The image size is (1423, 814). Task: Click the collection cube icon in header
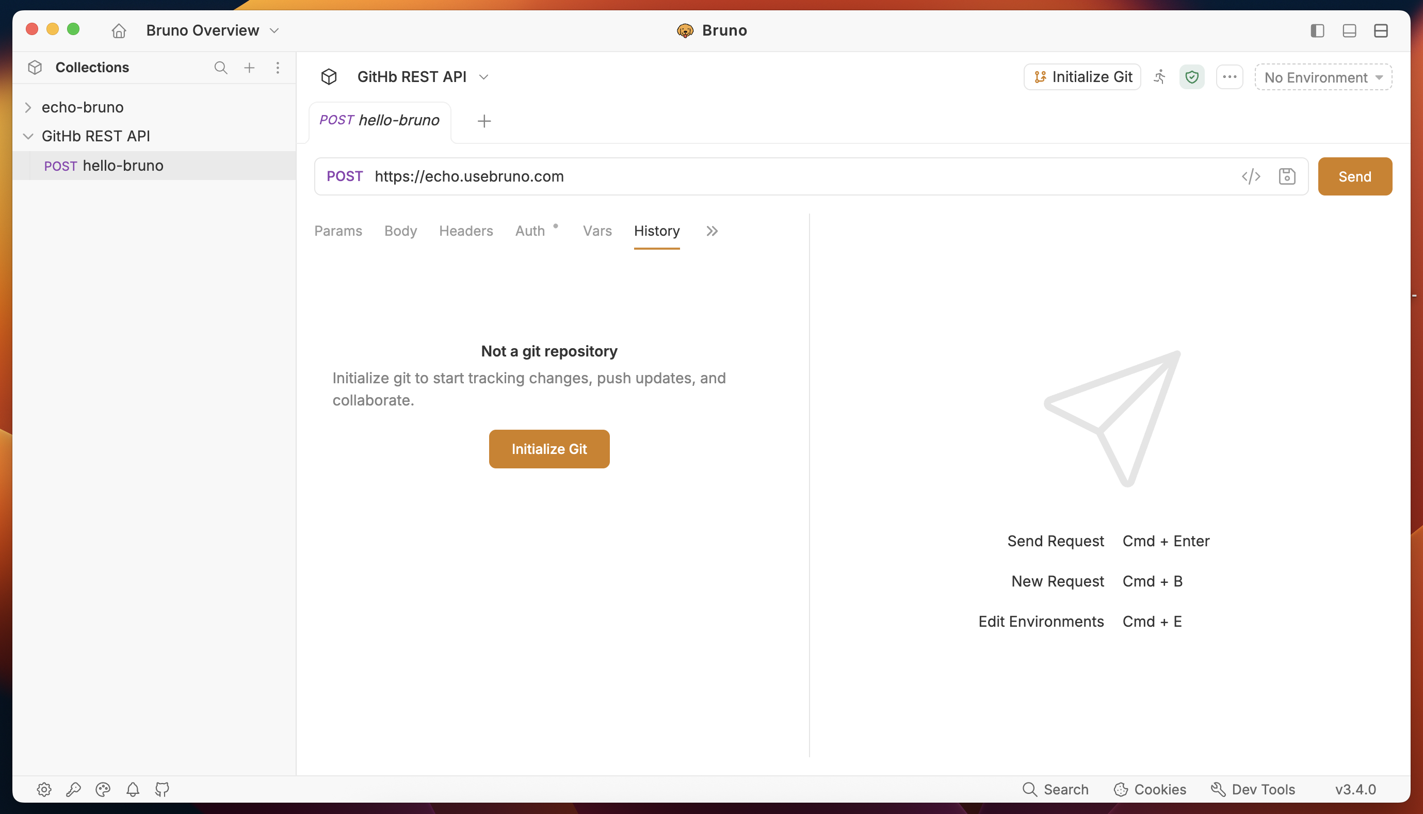(x=329, y=77)
